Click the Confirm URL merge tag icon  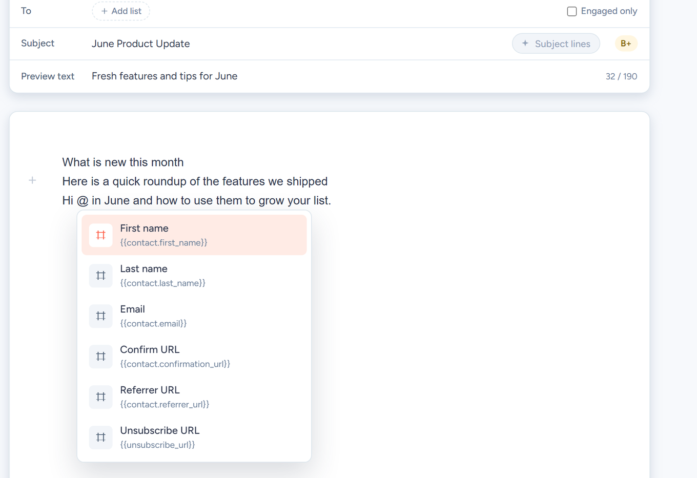point(101,357)
